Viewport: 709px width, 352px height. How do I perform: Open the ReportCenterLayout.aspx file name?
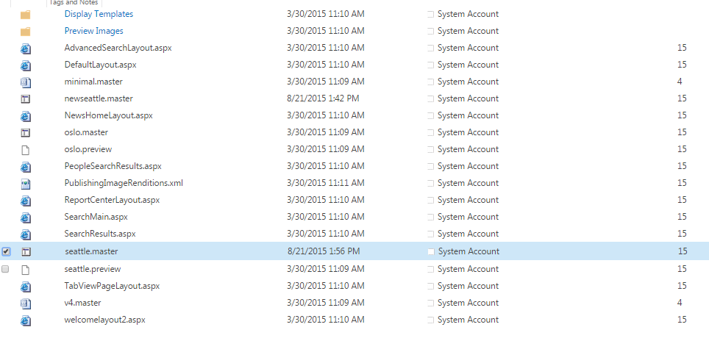[x=112, y=200]
